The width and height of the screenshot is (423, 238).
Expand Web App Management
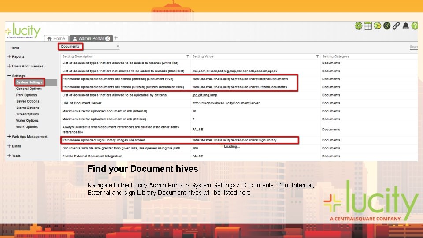[x=9, y=137]
